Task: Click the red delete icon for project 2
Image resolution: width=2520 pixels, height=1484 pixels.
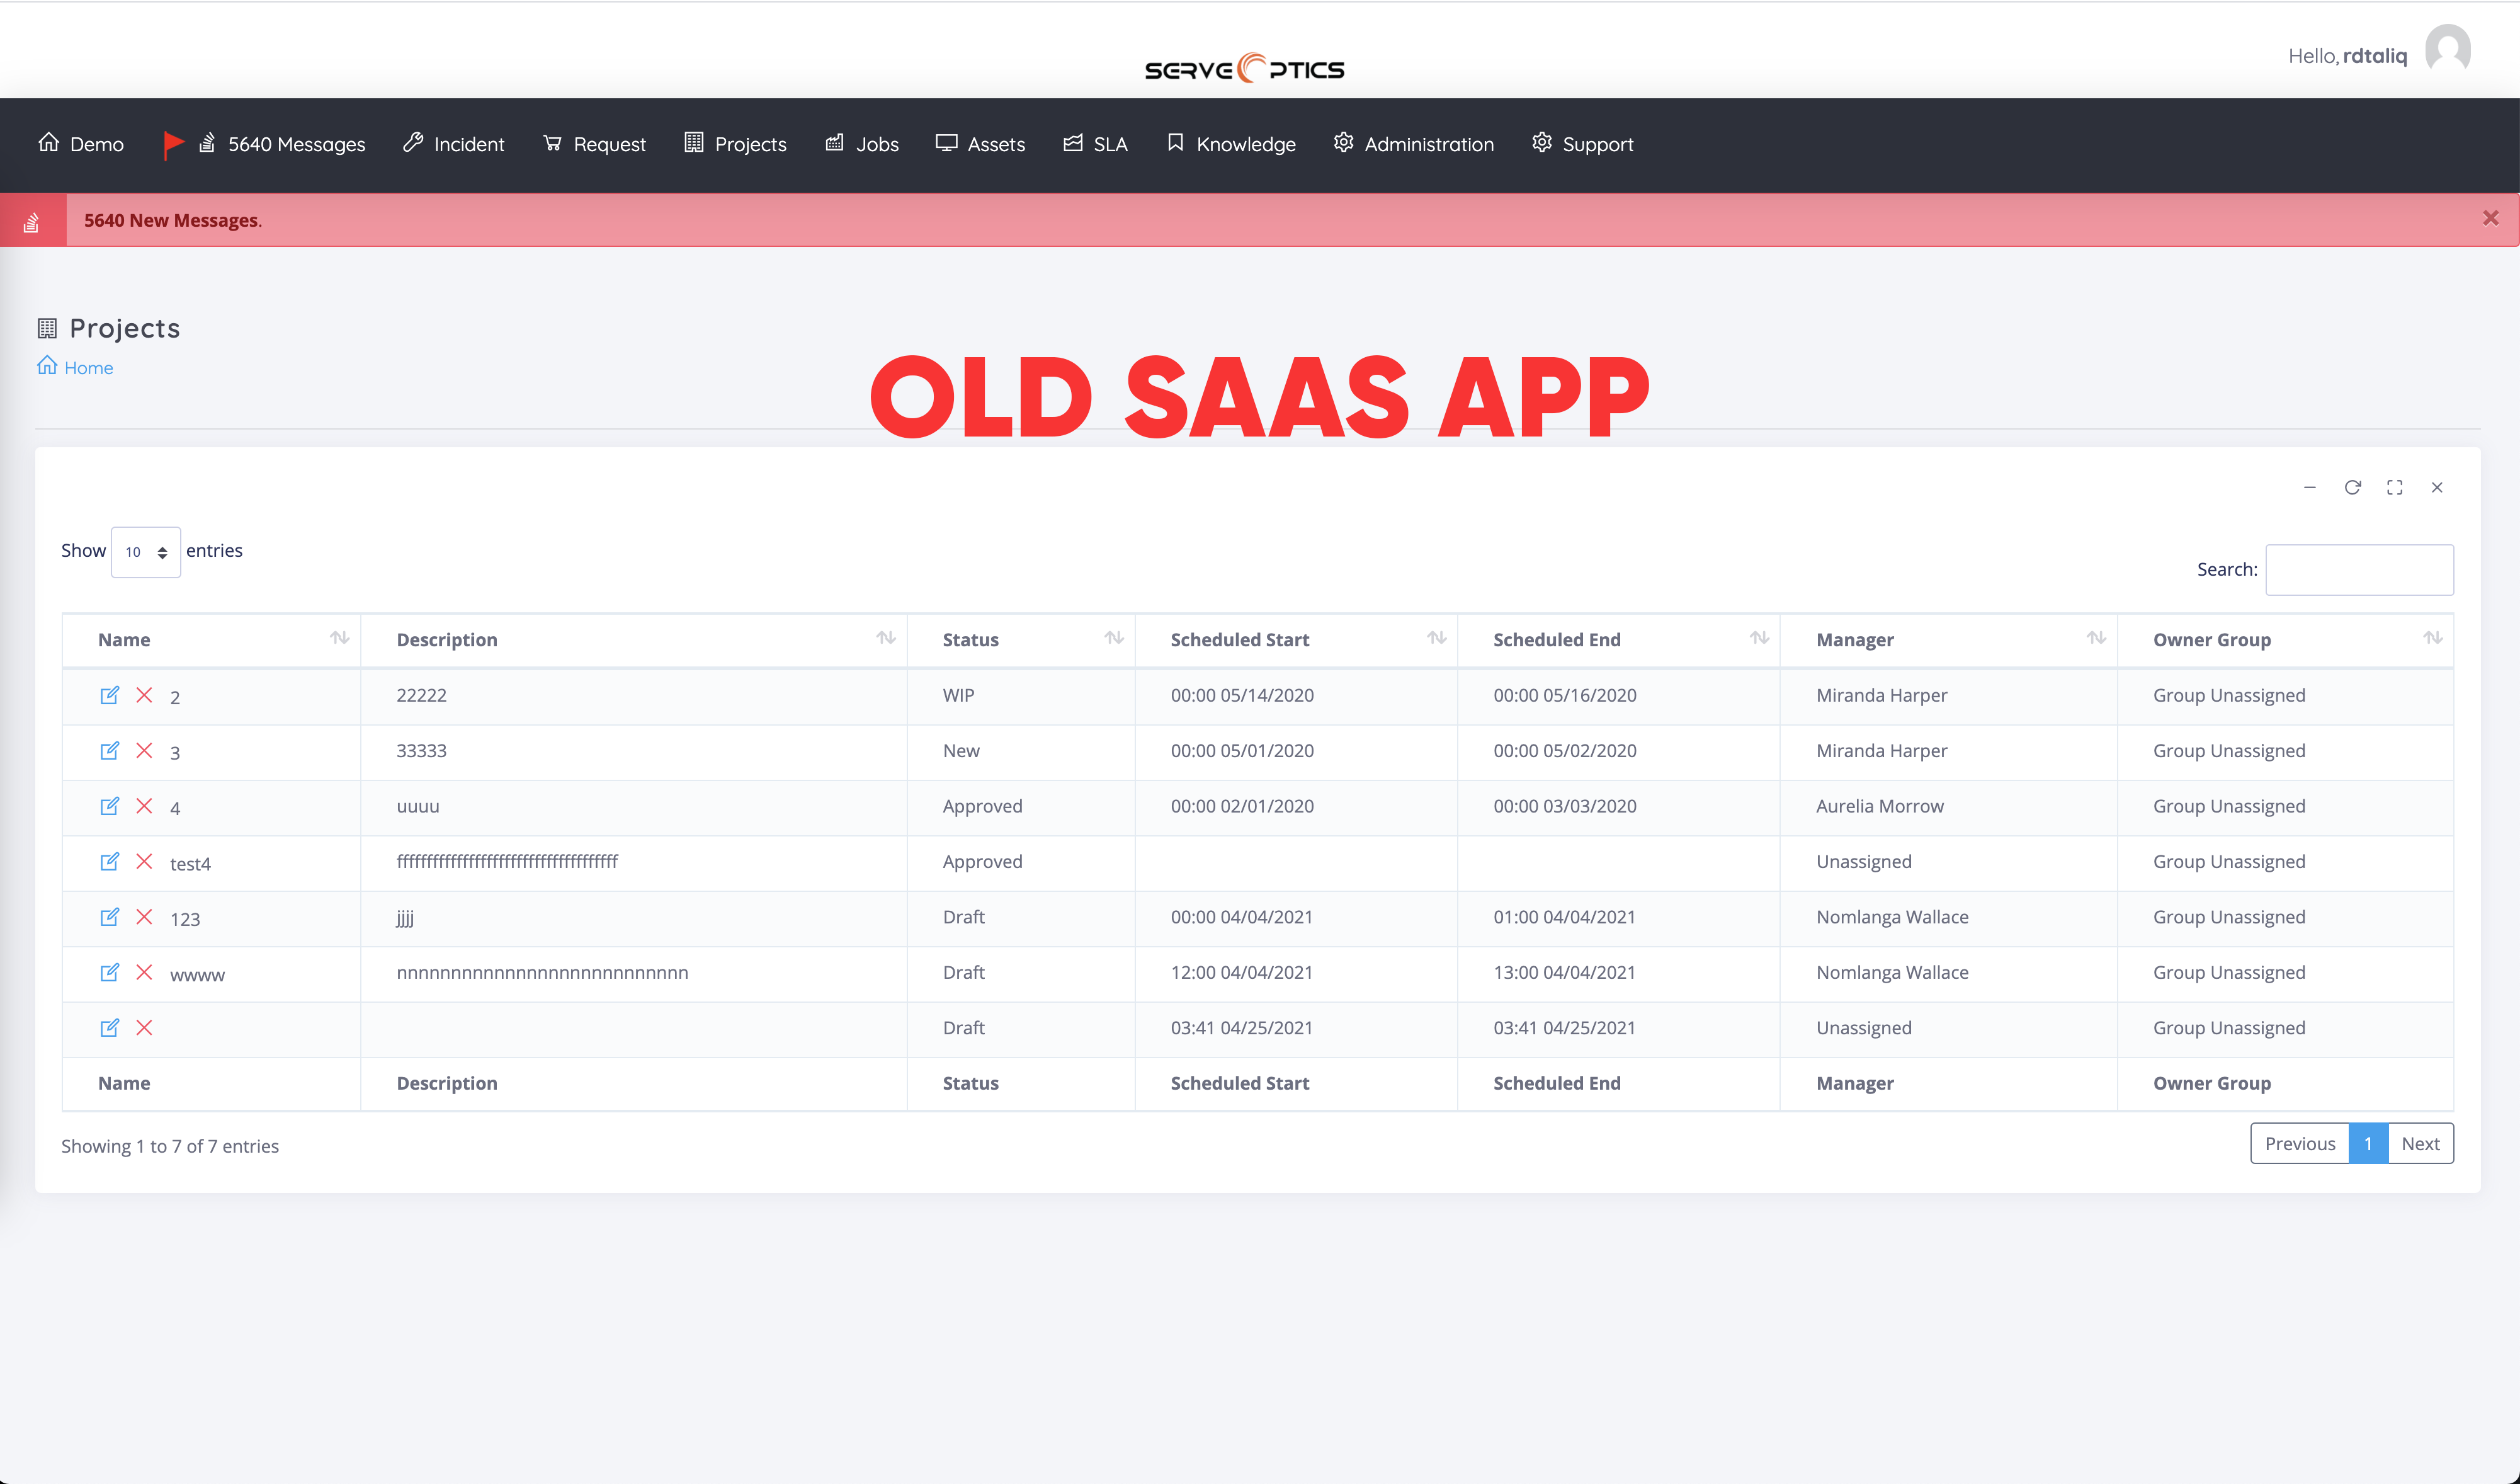Action: [144, 695]
